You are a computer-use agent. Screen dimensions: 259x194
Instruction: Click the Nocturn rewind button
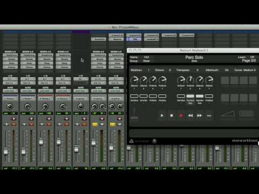[190, 115]
